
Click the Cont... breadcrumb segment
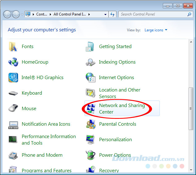pyautogui.click(x=41, y=14)
